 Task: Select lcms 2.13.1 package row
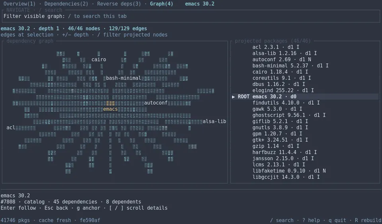coord(305,165)
